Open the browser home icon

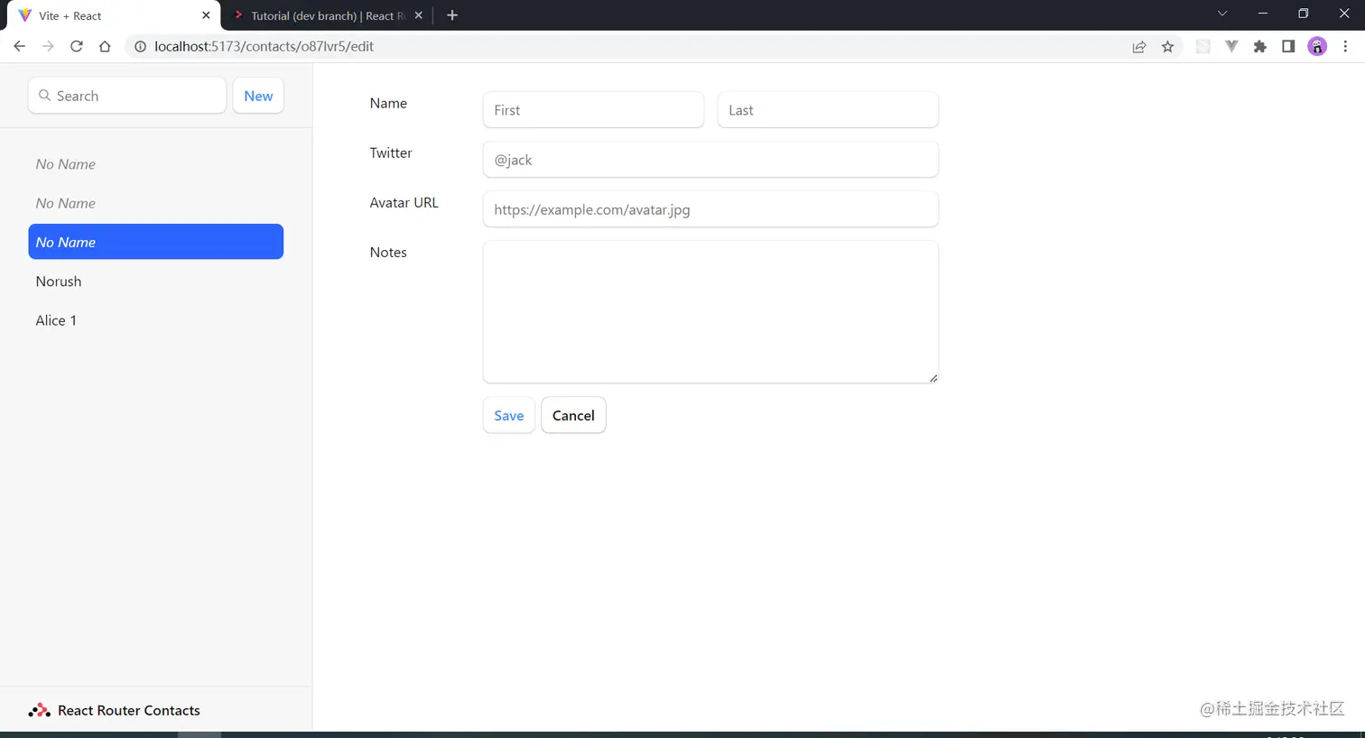(105, 46)
